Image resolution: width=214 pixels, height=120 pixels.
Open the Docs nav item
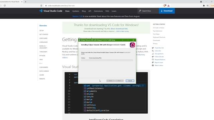click(x=67, y=11)
